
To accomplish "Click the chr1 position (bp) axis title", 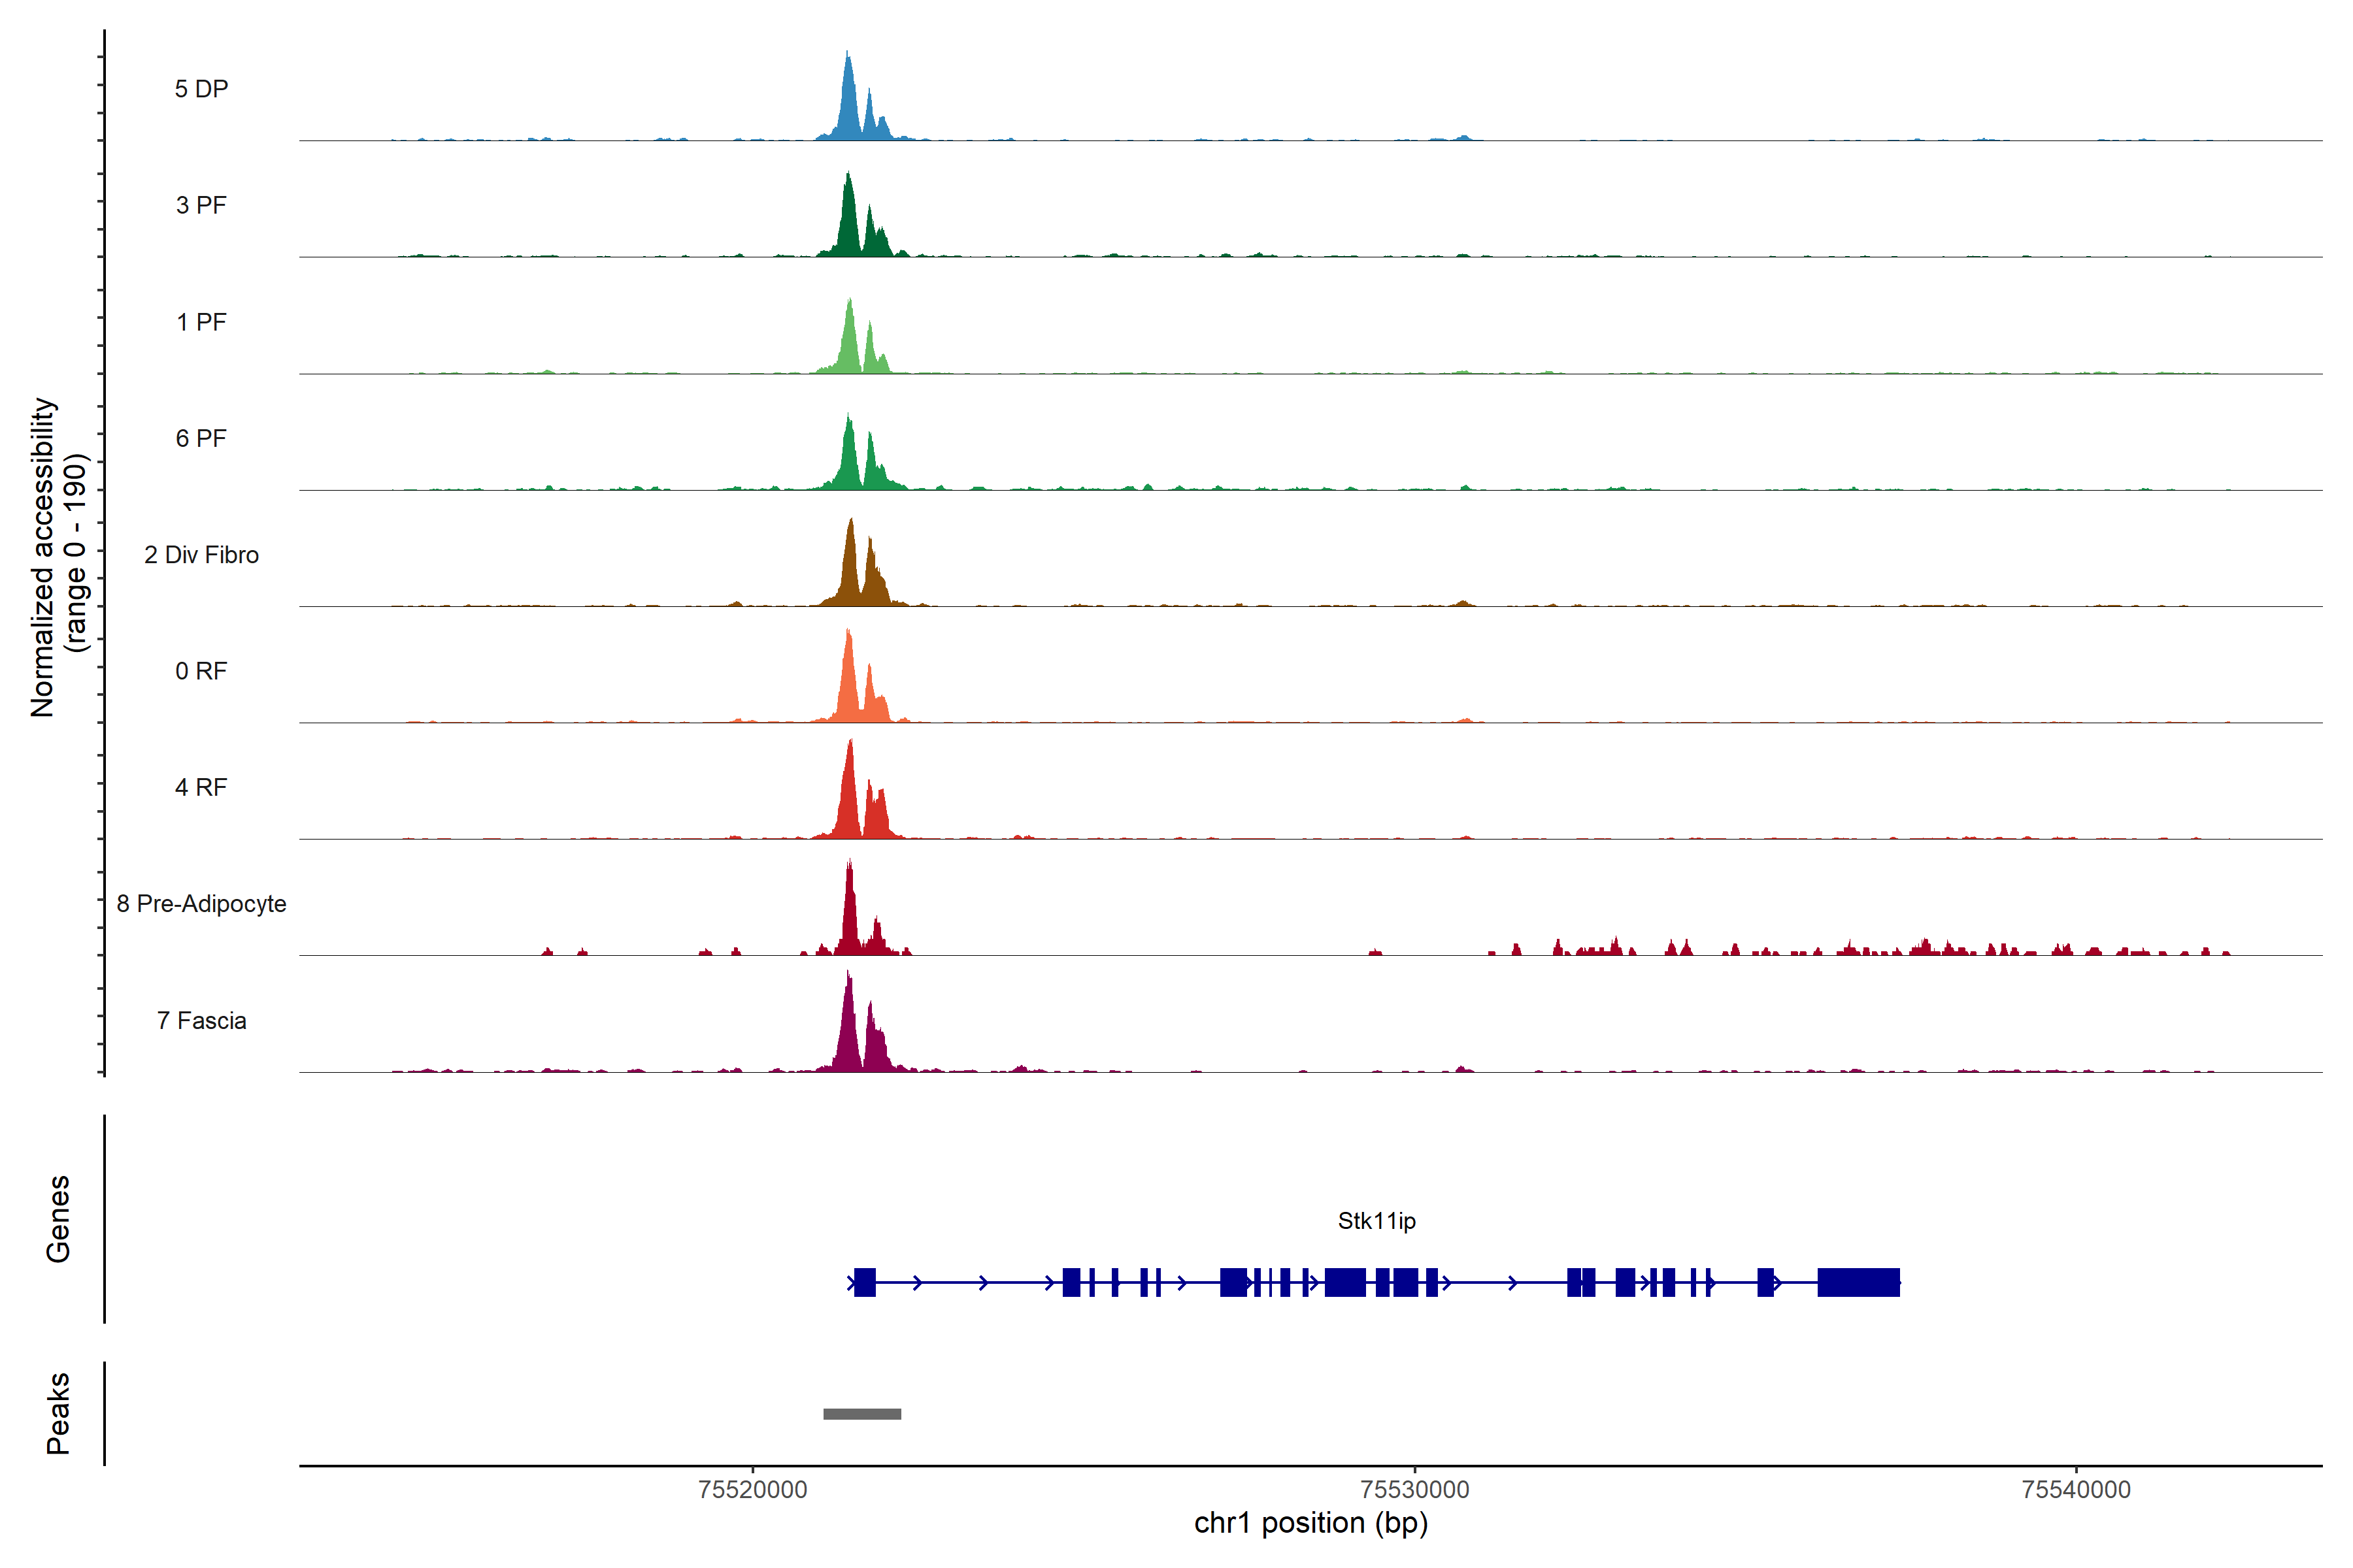I will (x=1310, y=1523).
